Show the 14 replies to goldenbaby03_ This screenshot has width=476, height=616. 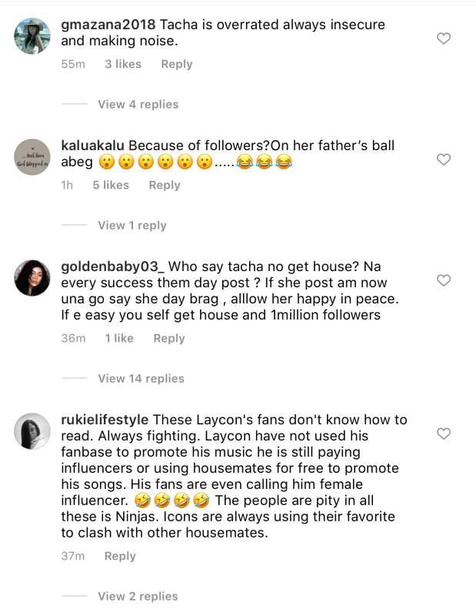[141, 378]
